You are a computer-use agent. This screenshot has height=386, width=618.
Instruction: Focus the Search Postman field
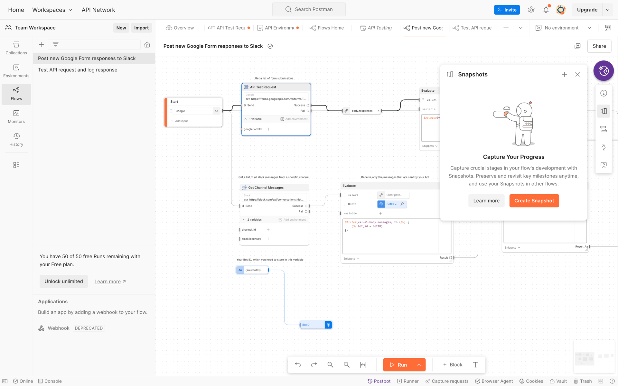(309, 9)
